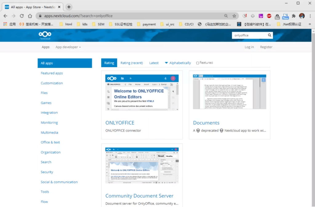
Task: Open Featured apps category
Action: tap(52, 73)
